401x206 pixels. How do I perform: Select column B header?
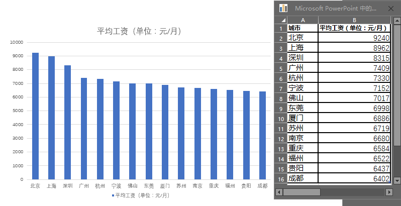click(x=354, y=20)
